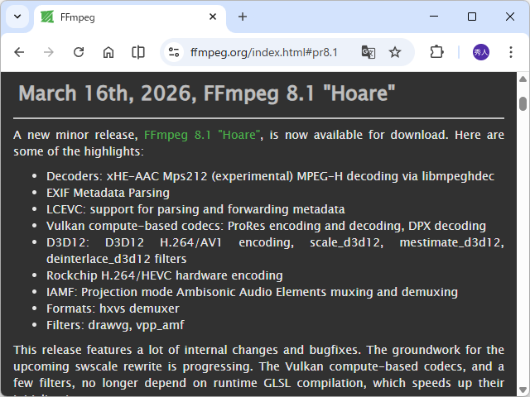
Task: Click the 'Decoders: xHE-AAC Mps212' list item
Action: tap(270, 176)
